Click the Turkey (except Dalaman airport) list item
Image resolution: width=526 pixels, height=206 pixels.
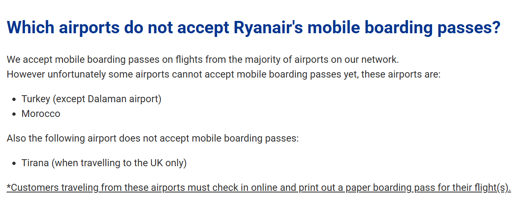91,99
